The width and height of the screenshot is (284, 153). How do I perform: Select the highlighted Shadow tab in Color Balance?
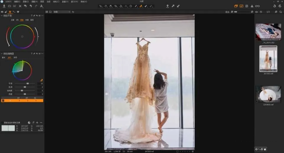22,20
